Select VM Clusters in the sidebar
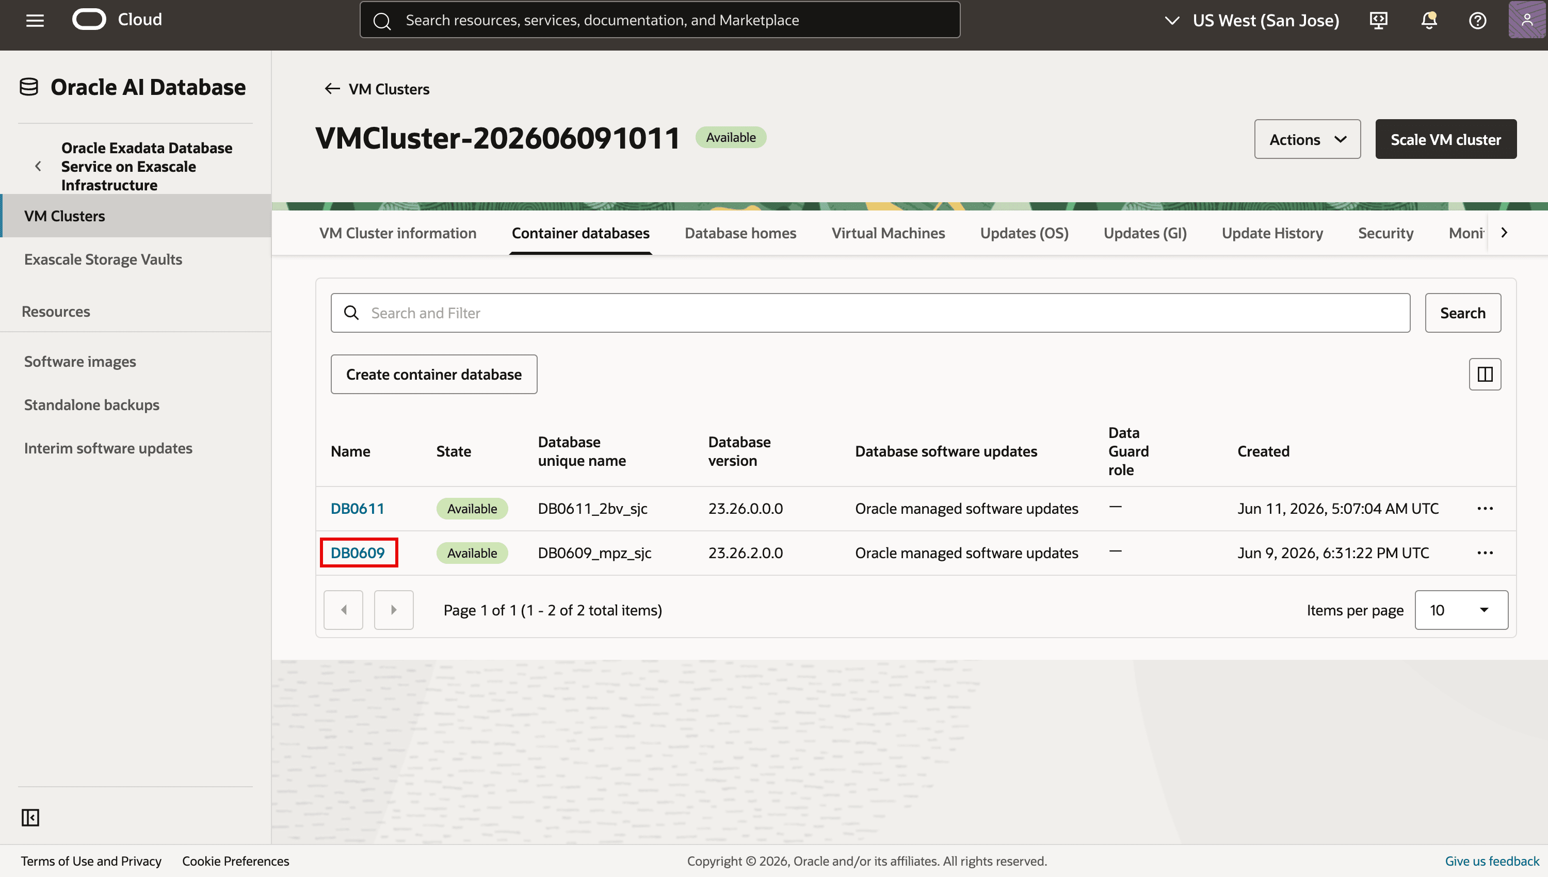This screenshot has height=877, width=1548. coord(136,216)
